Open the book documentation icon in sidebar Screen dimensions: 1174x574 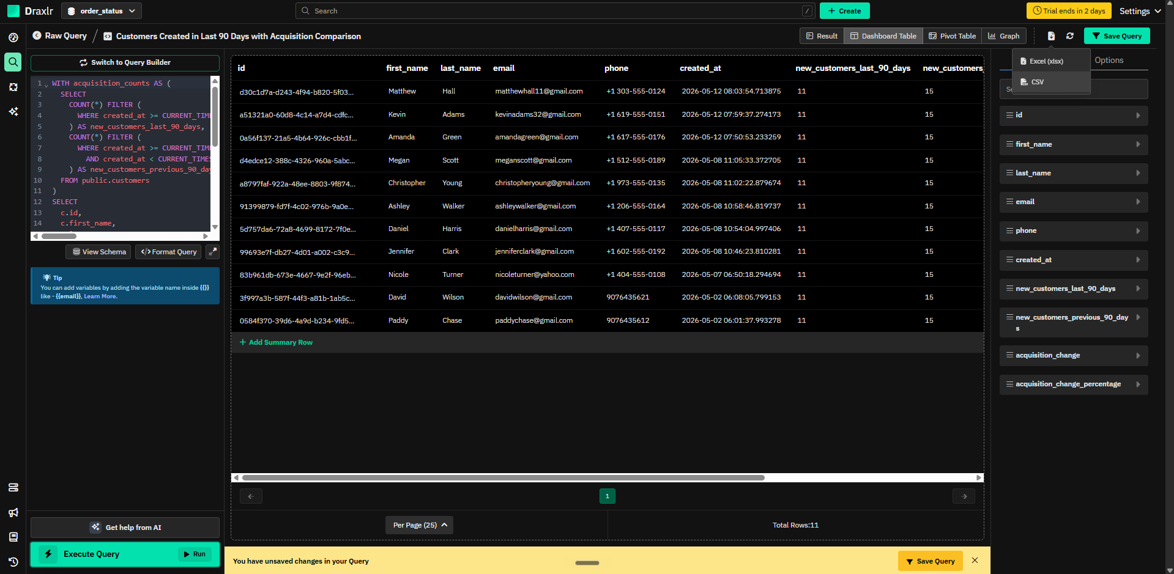tap(13, 537)
